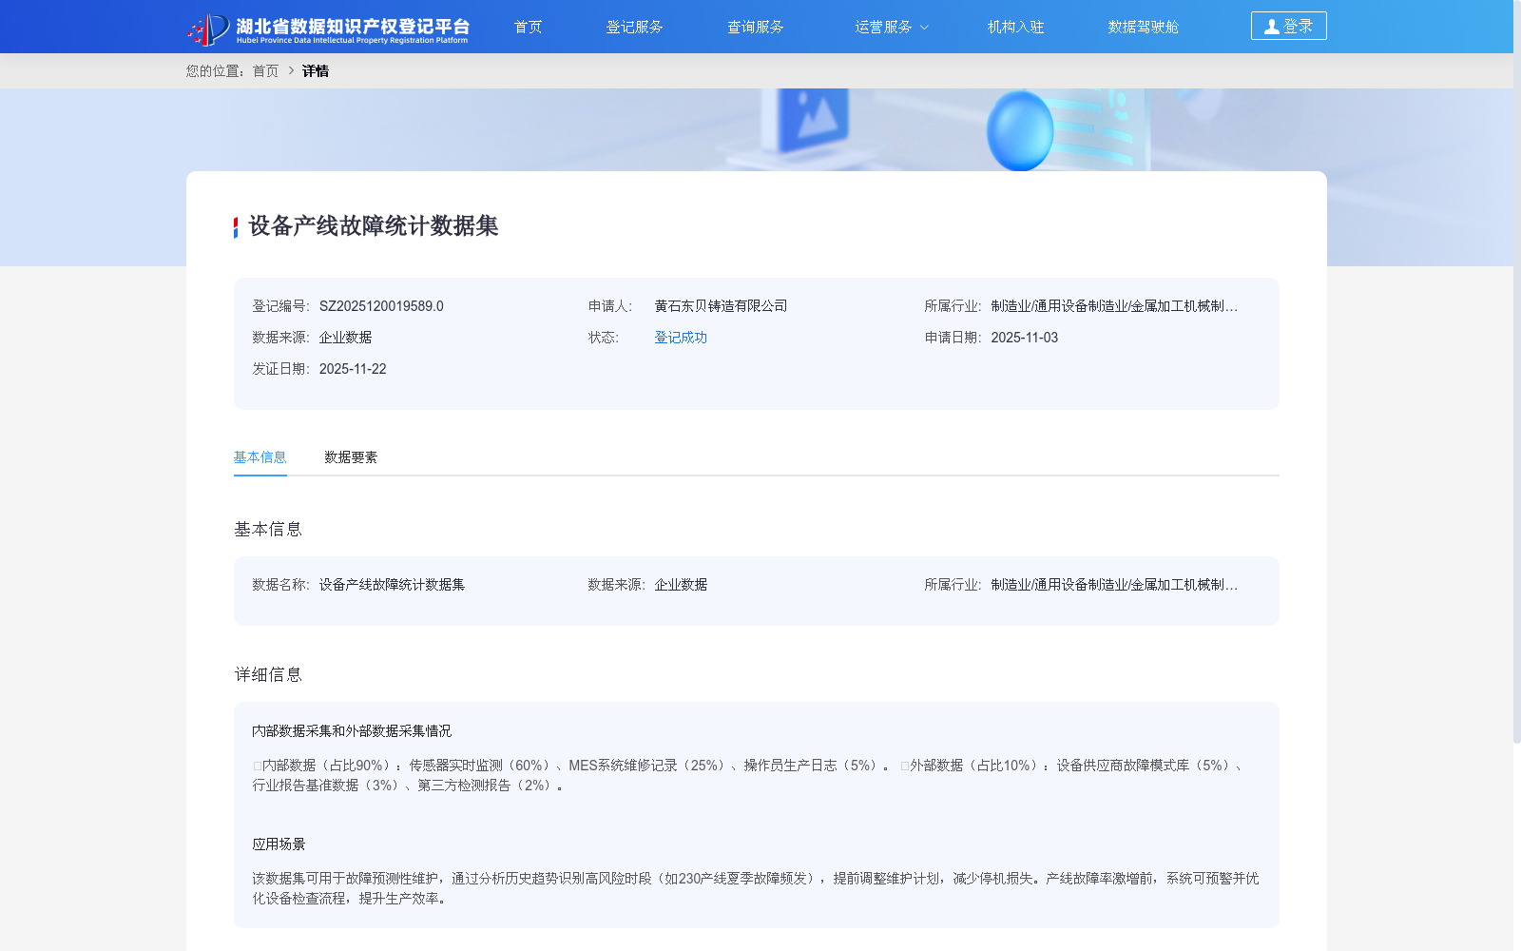Click the 登录 button label
The height and width of the screenshot is (951, 1521).
pos(1298,27)
